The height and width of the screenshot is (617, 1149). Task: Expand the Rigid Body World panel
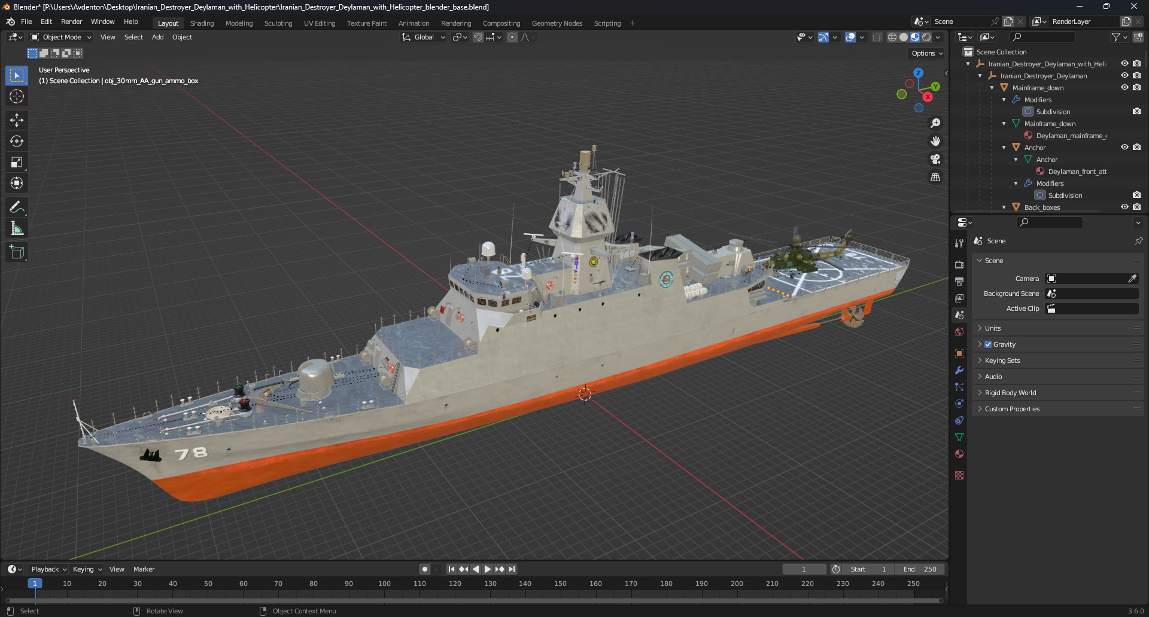1057,393
